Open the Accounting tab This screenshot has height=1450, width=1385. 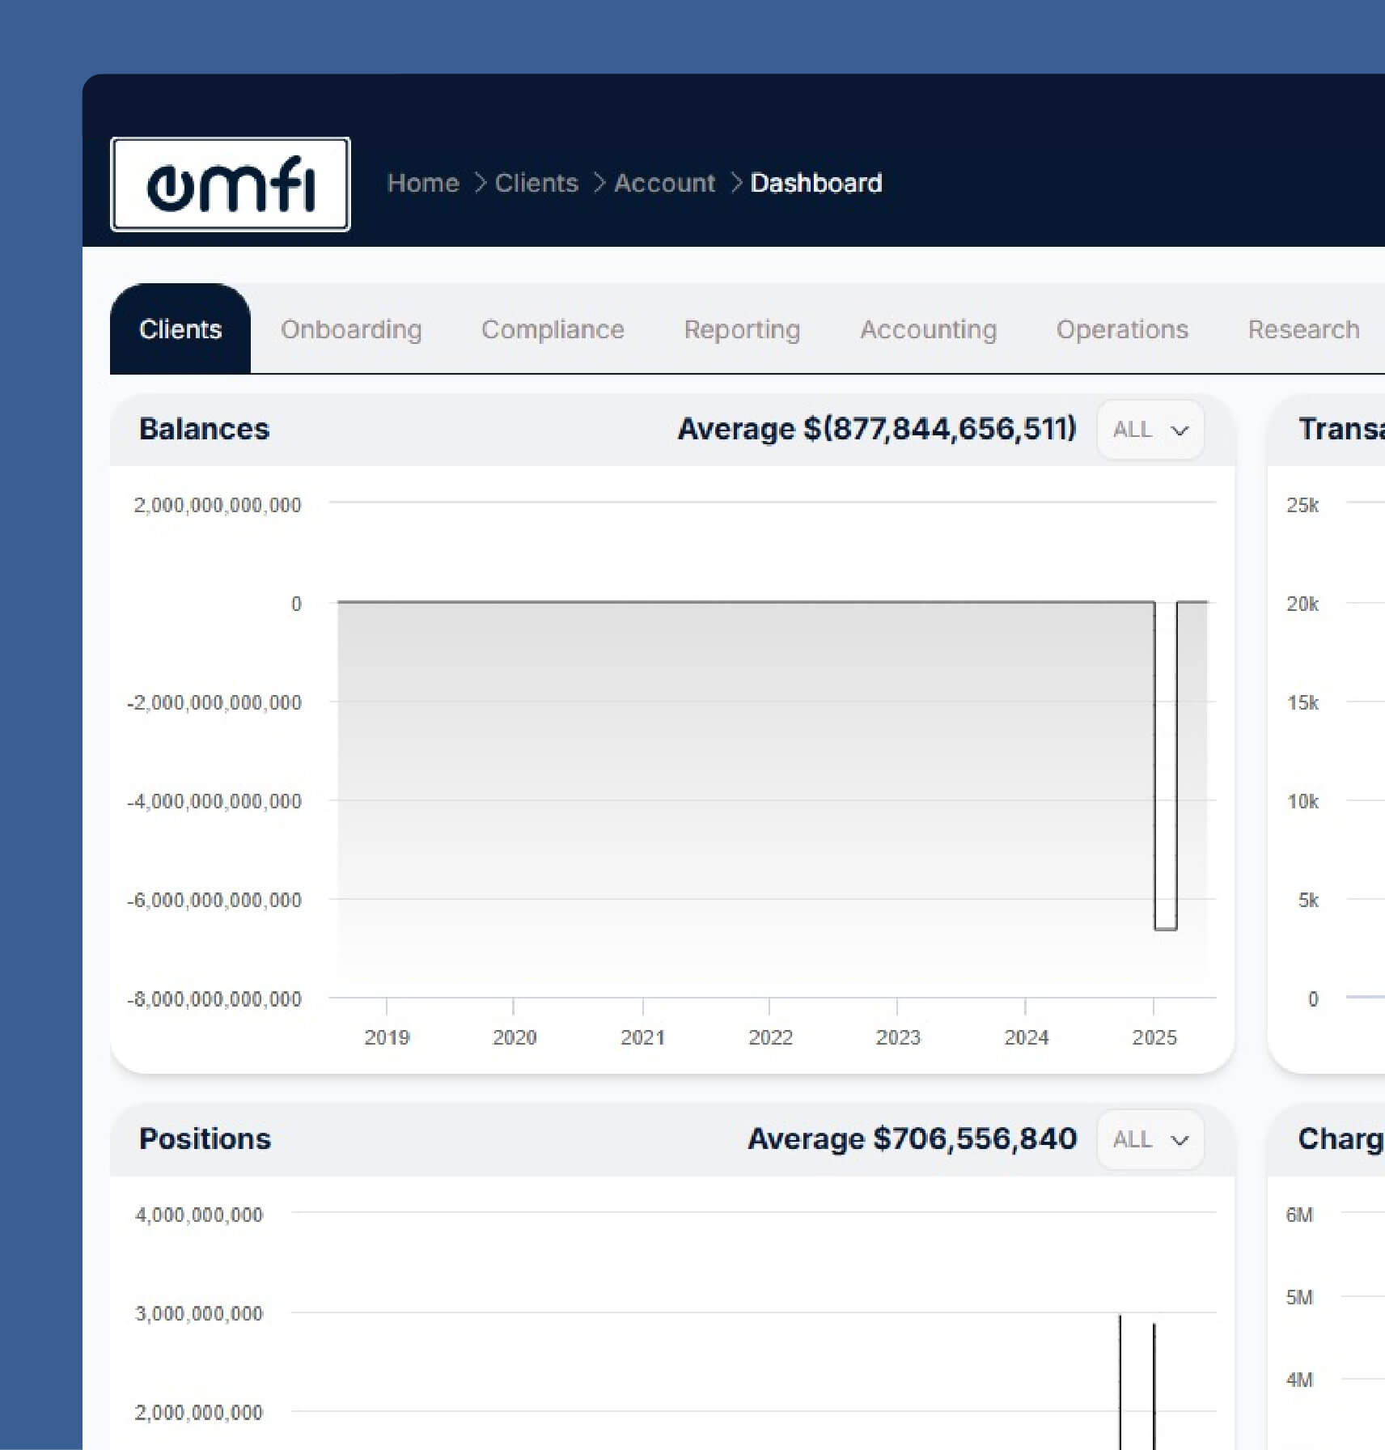click(x=928, y=329)
